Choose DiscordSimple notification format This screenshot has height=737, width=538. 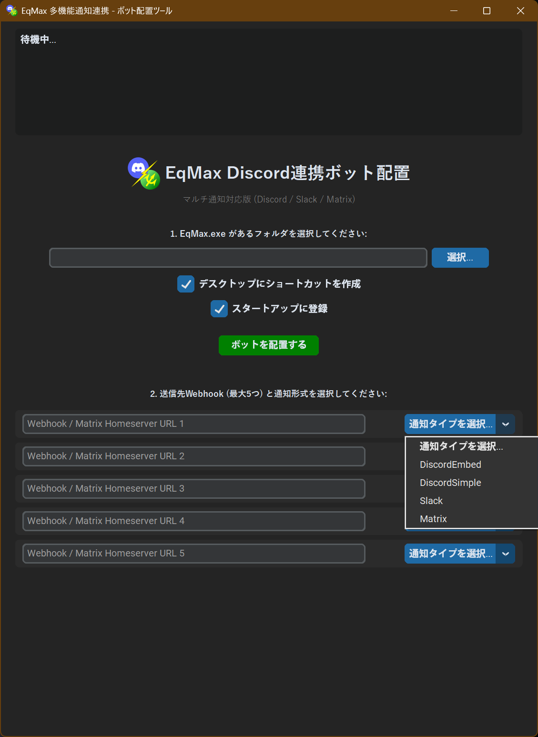[450, 483]
